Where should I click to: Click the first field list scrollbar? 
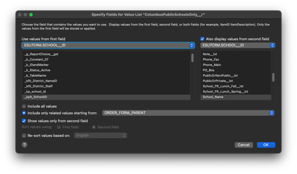[192, 58]
